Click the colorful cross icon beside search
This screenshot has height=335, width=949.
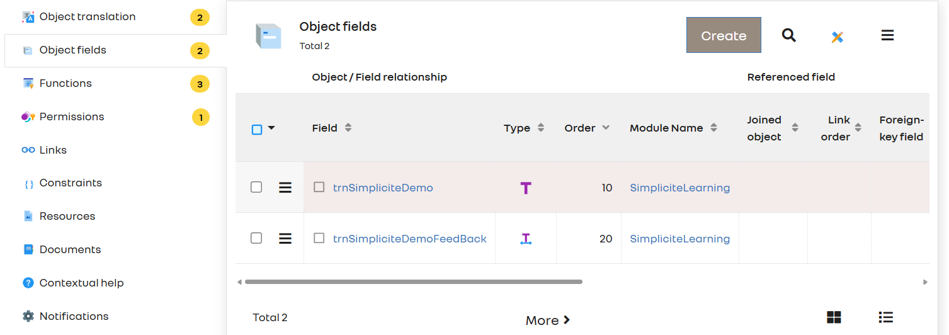point(837,37)
